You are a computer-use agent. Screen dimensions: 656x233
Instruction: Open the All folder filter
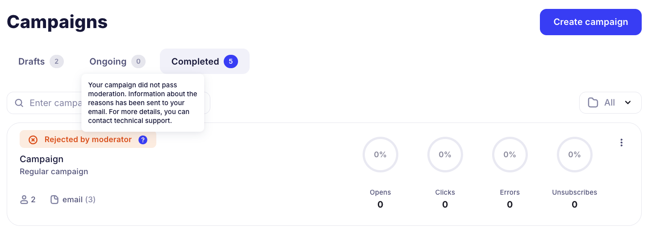(610, 103)
